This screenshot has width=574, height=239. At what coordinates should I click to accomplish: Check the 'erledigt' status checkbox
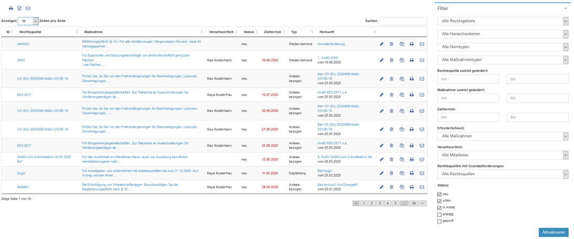(439, 214)
